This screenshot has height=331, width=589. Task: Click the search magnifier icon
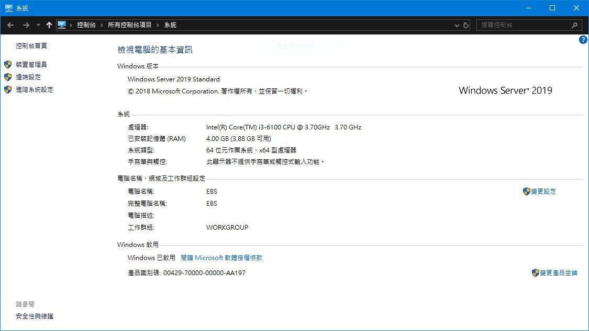pos(574,25)
